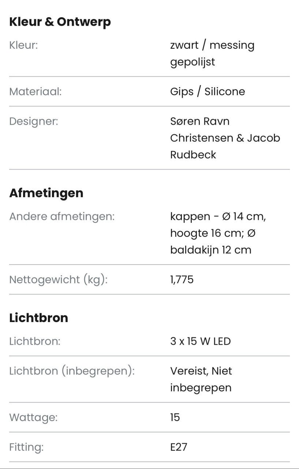Select the "Materiaal:" row label
This screenshot has height=469, width=299.
[35, 92]
